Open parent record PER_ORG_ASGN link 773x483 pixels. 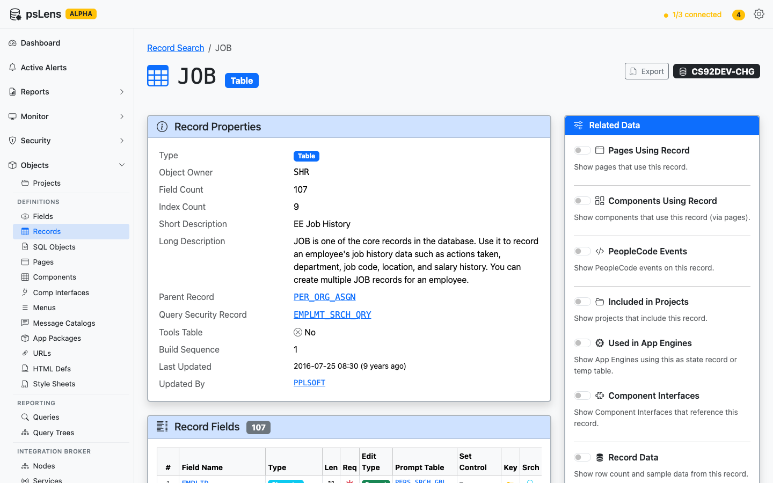coord(325,297)
